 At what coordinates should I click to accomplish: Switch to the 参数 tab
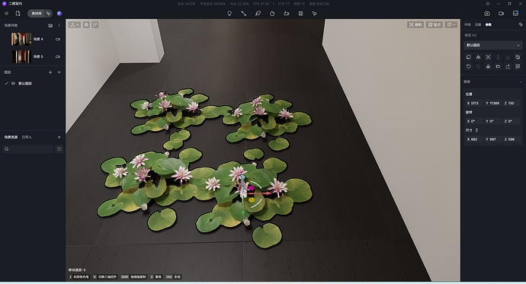(x=489, y=25)
